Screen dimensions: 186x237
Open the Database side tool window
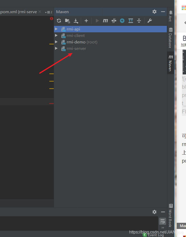(x=171, y=38)
